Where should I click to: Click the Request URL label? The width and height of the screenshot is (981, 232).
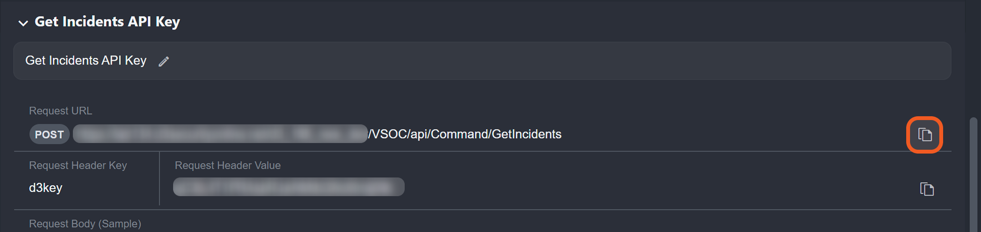(60, 110)
